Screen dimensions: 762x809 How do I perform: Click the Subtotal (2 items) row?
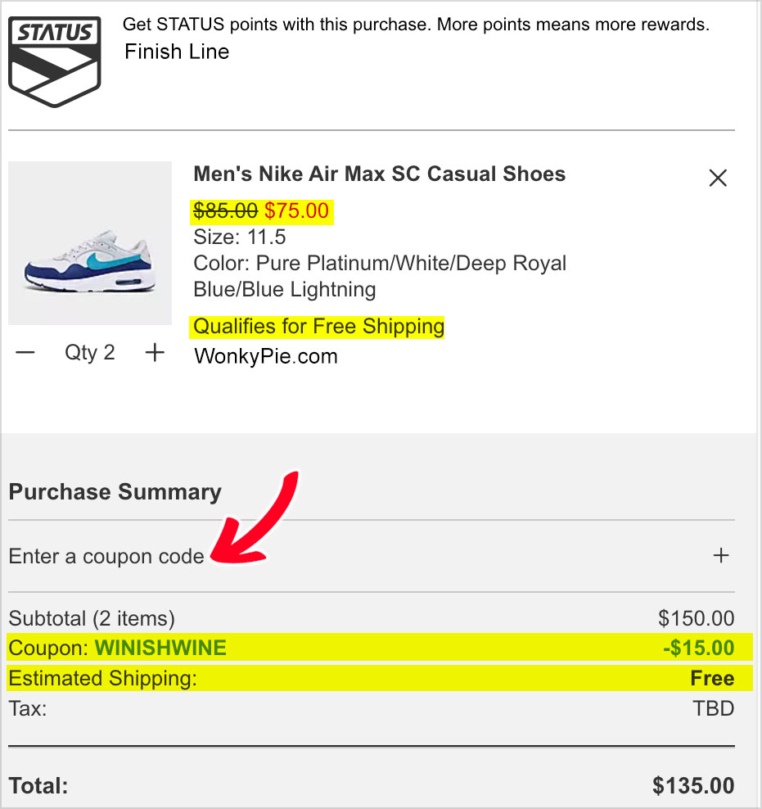(372, 618)
